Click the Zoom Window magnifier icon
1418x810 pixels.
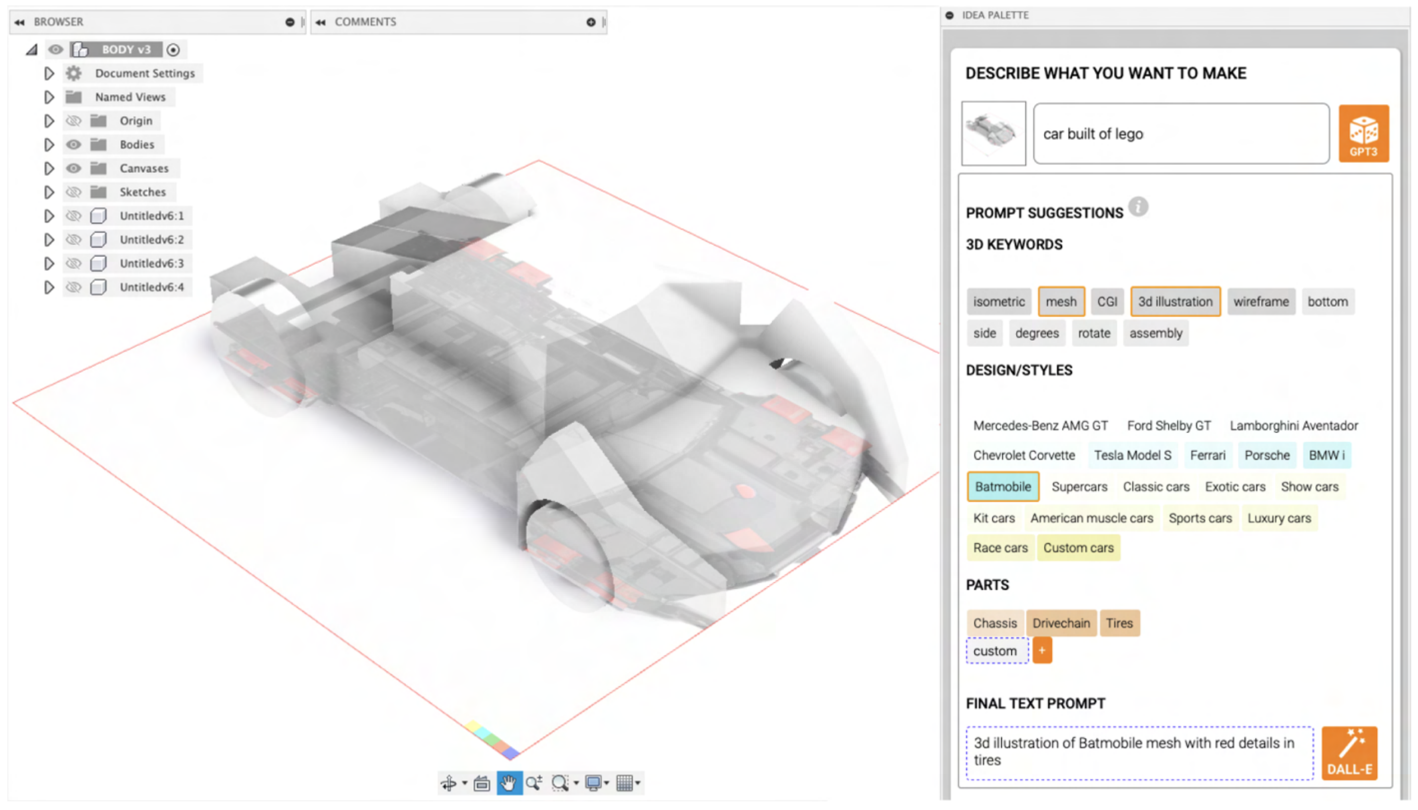pyautogui.click(x=560, y=783)
